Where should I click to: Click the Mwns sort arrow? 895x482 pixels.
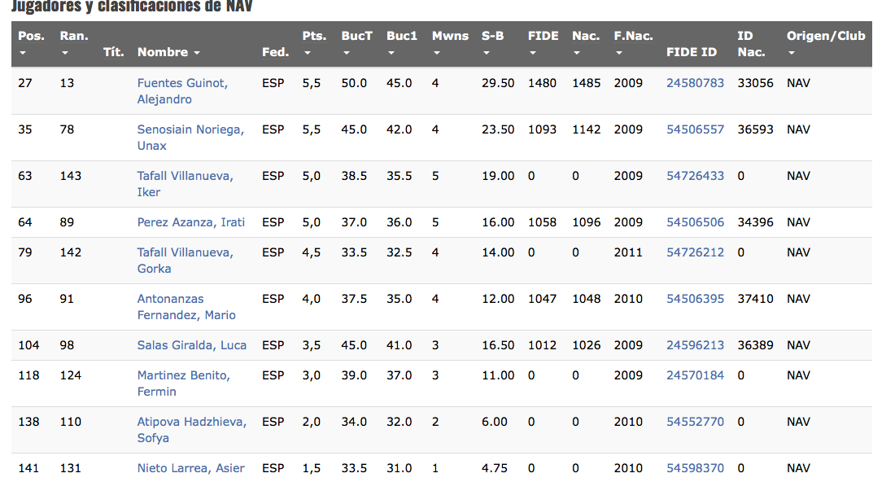click(x=437, y=53)
